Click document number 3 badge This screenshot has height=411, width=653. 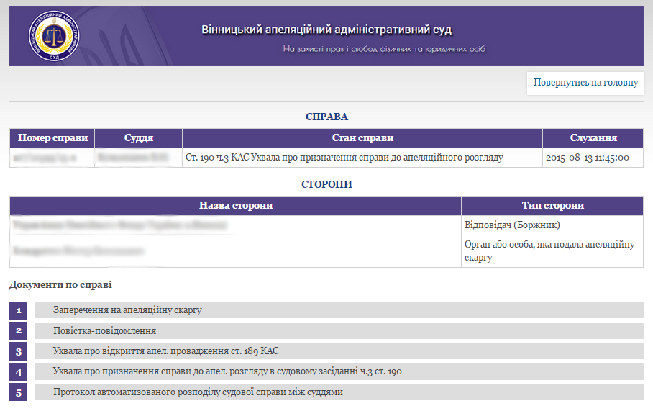pyautogui.click(x=19, y=351)
